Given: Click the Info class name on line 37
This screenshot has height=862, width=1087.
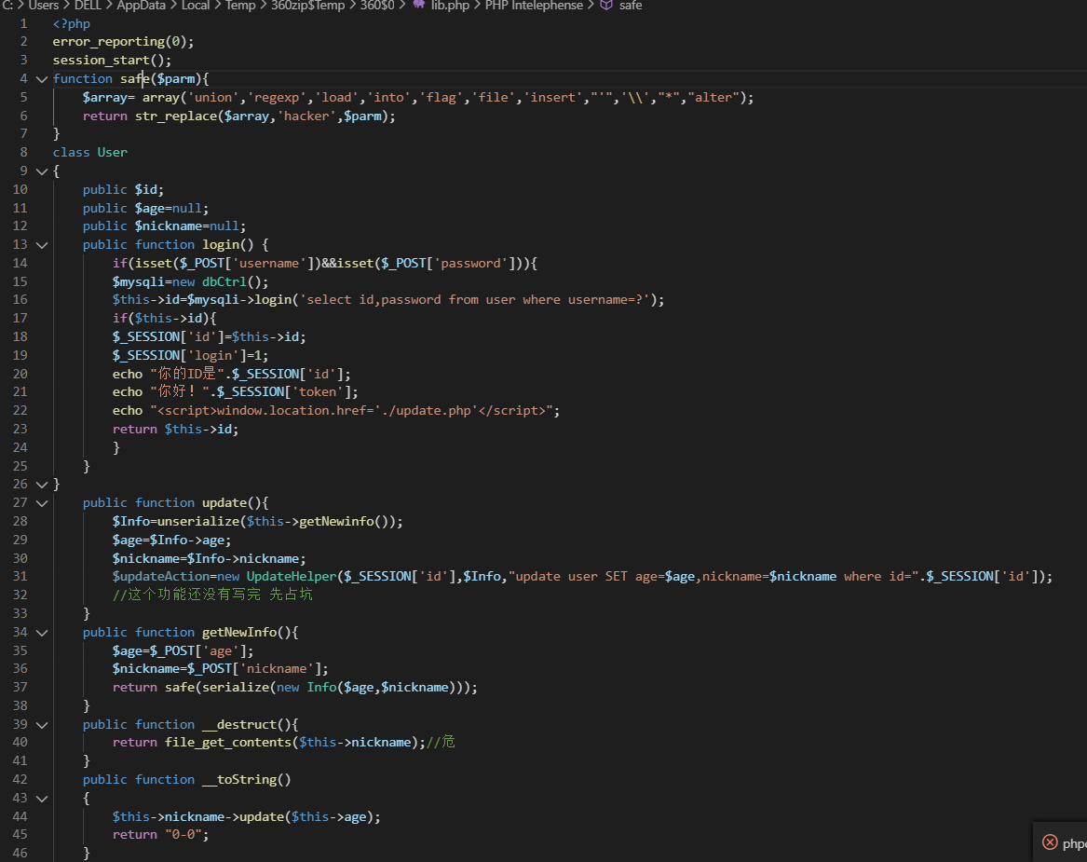Looking at the screenshot, I should (x=321, y=687).
